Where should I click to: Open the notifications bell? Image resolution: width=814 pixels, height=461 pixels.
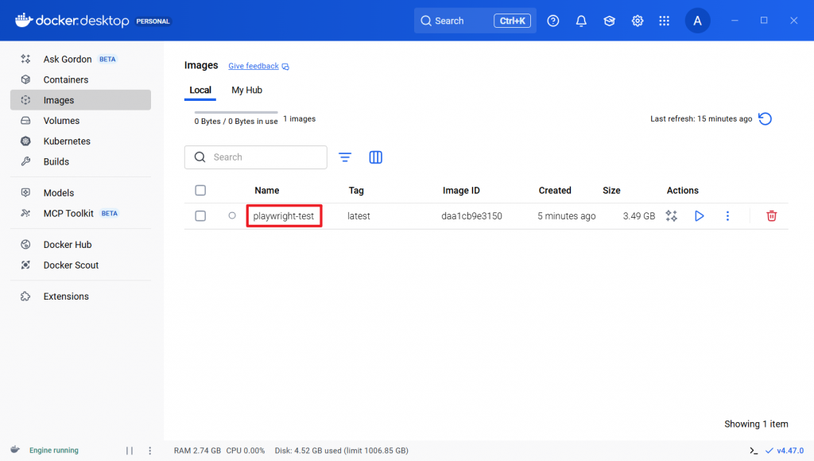(581, 21)
